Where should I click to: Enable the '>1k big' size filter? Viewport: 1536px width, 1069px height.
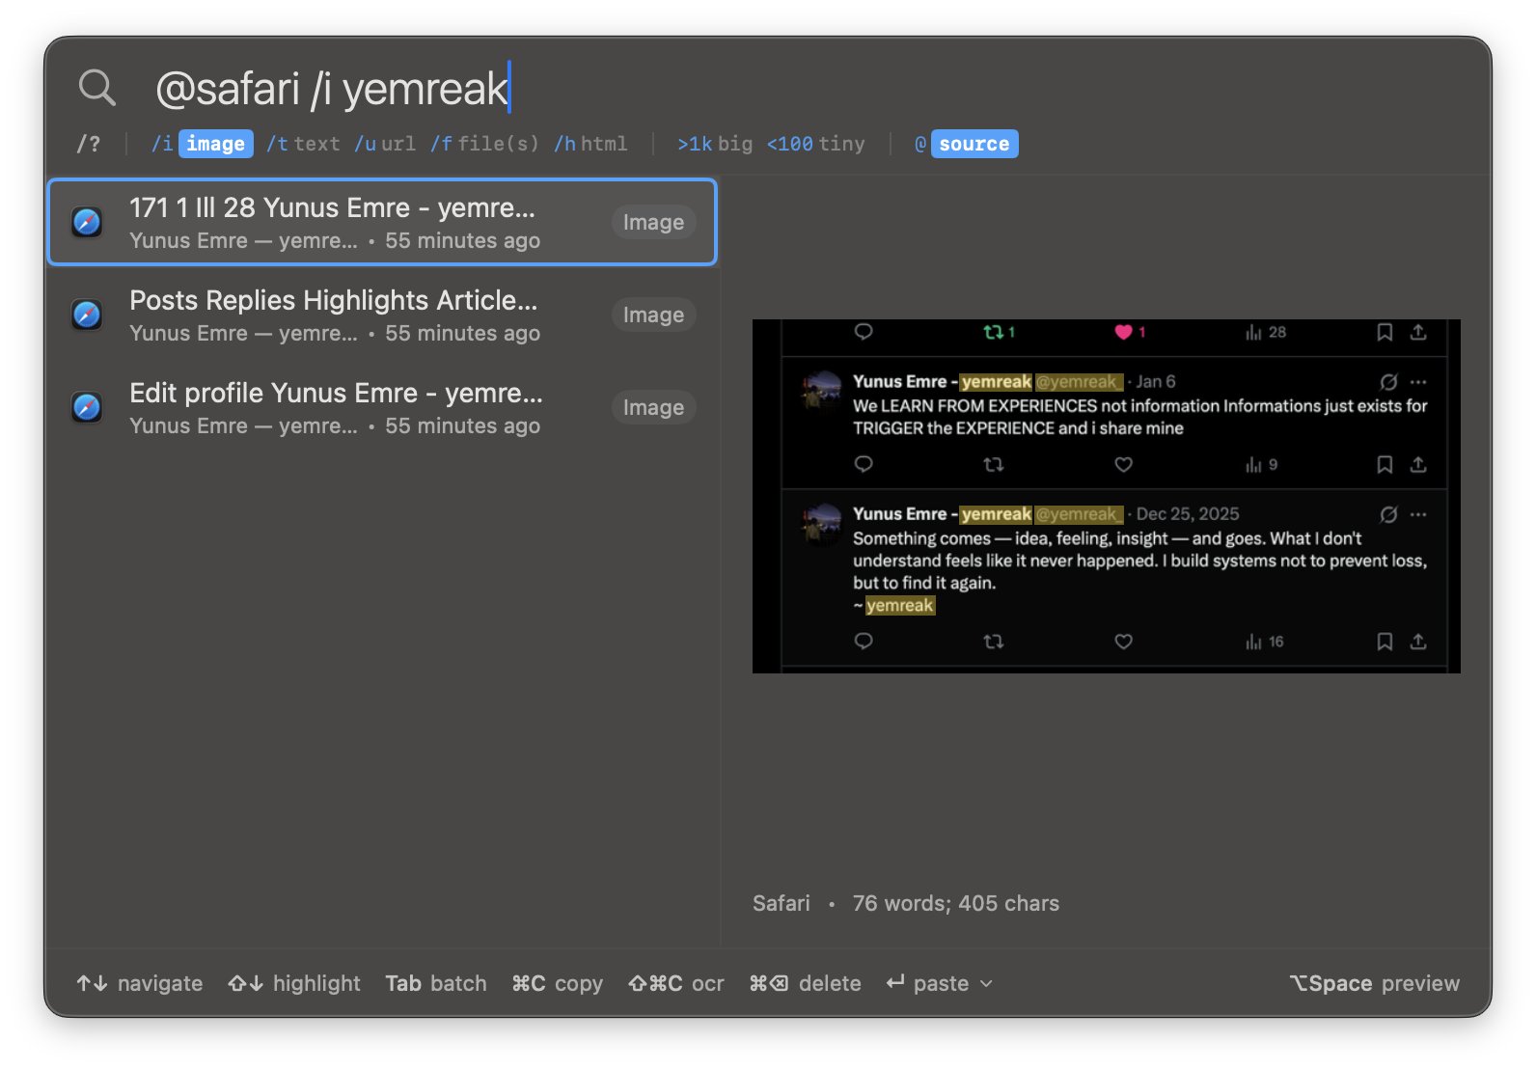(x=714, y=144)
